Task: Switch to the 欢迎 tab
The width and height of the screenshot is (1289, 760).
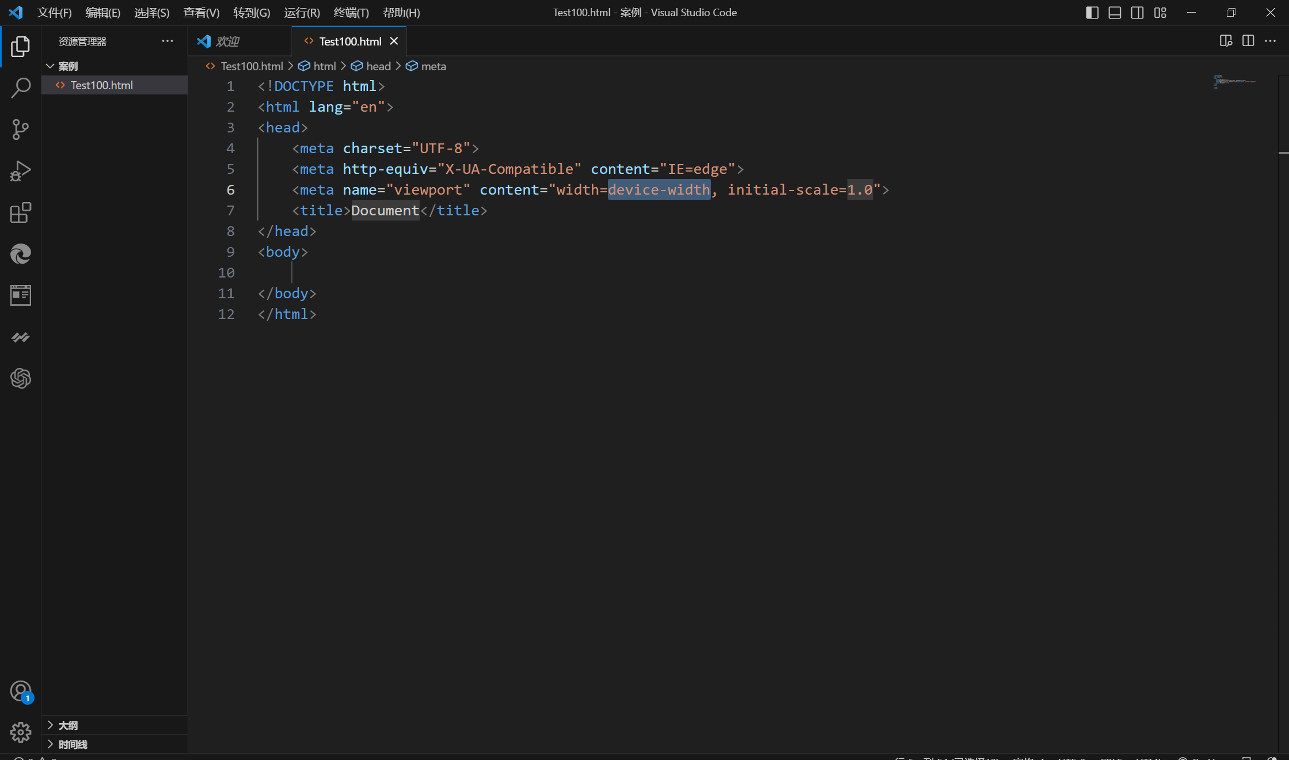Action: pos(239,41)
